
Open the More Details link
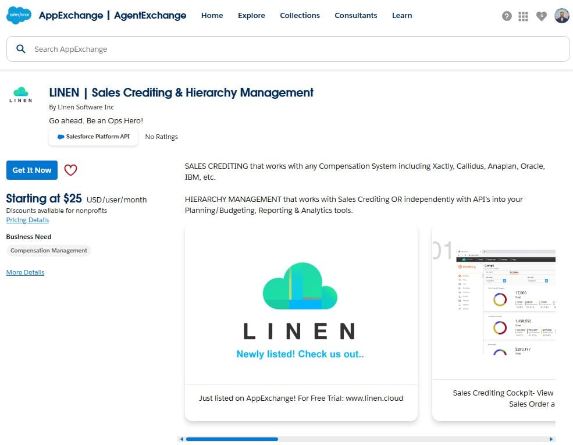(25, 272)
